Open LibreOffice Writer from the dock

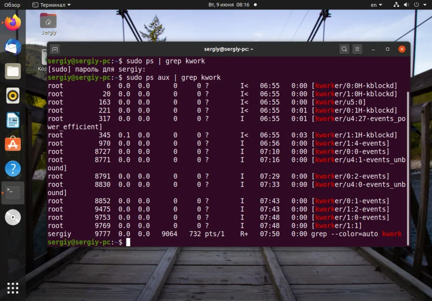click(13, 120)
